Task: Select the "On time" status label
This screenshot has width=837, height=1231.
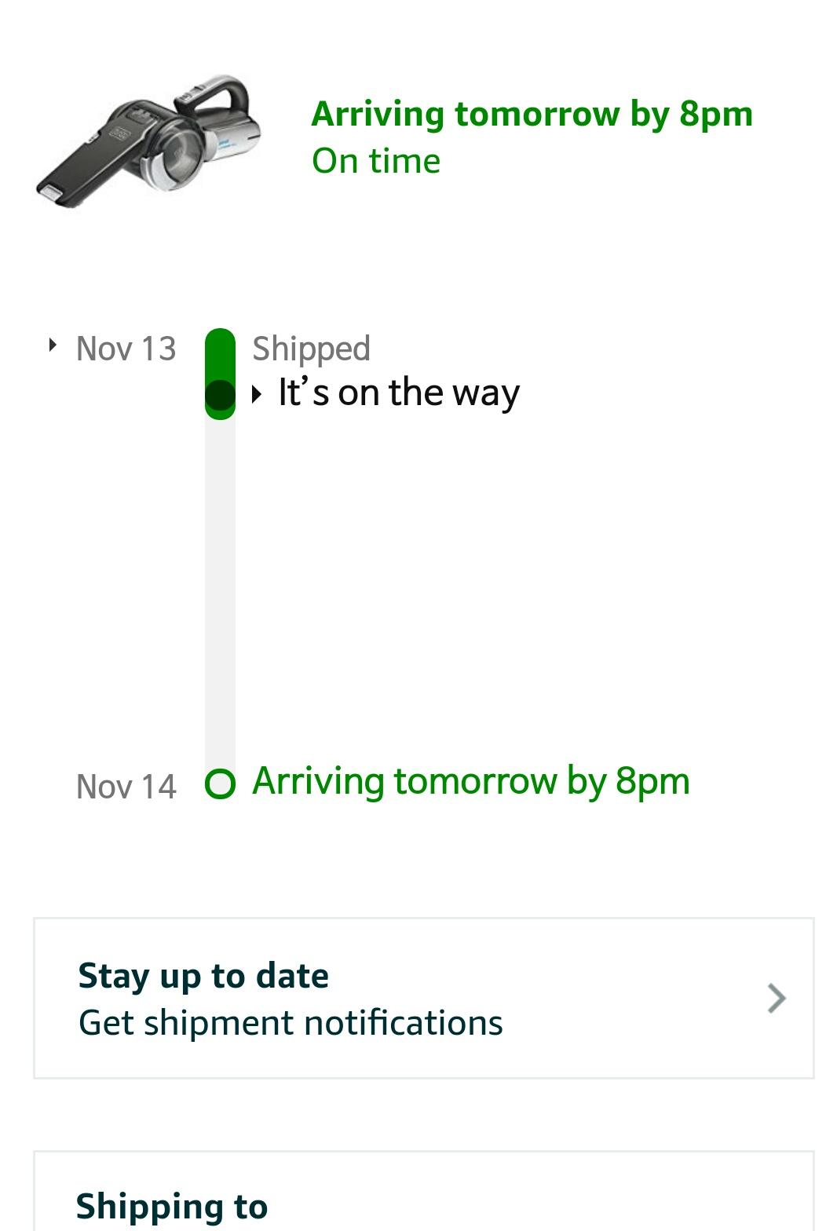Action: pos(376,161)
